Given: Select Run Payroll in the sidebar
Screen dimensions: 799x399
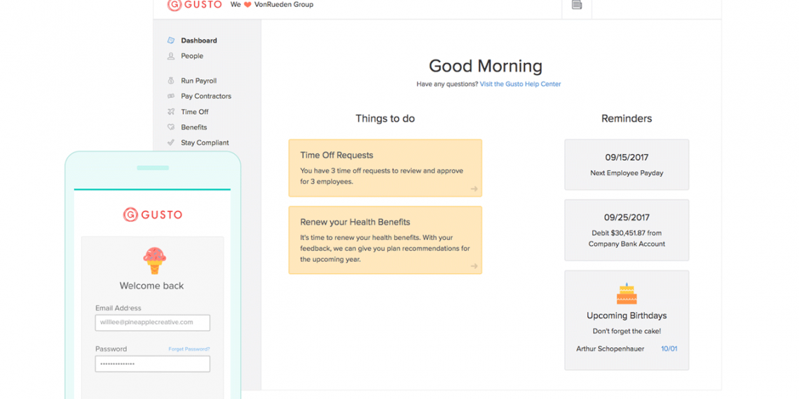Looking at the screenshot, I should [x=198, y=80].
